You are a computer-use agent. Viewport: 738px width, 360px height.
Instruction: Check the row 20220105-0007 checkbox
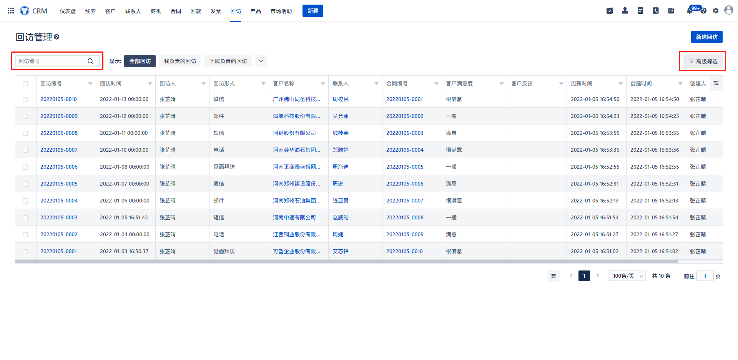coord(25,150)
